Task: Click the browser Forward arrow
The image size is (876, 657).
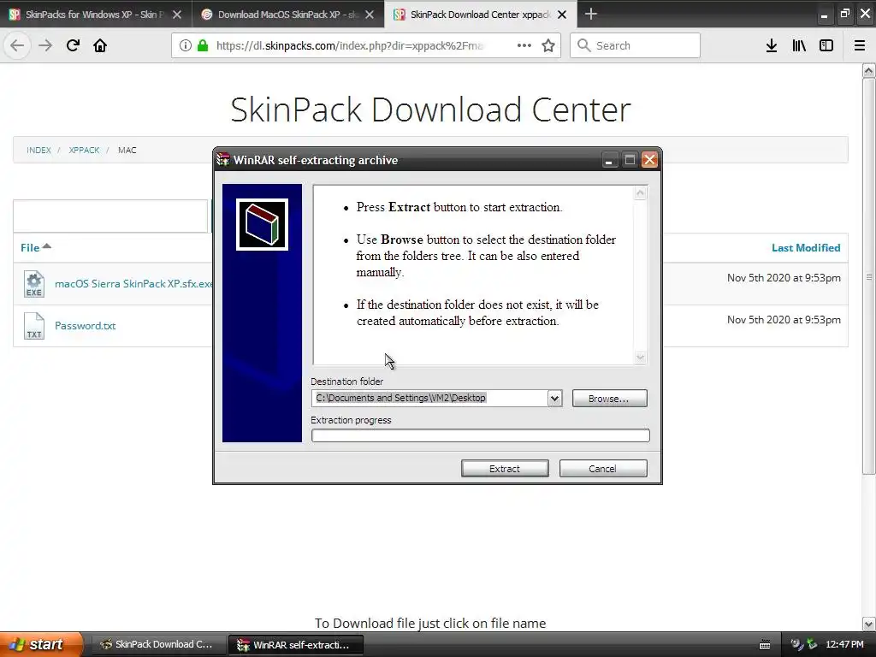Action: click(x=45, y=45)
